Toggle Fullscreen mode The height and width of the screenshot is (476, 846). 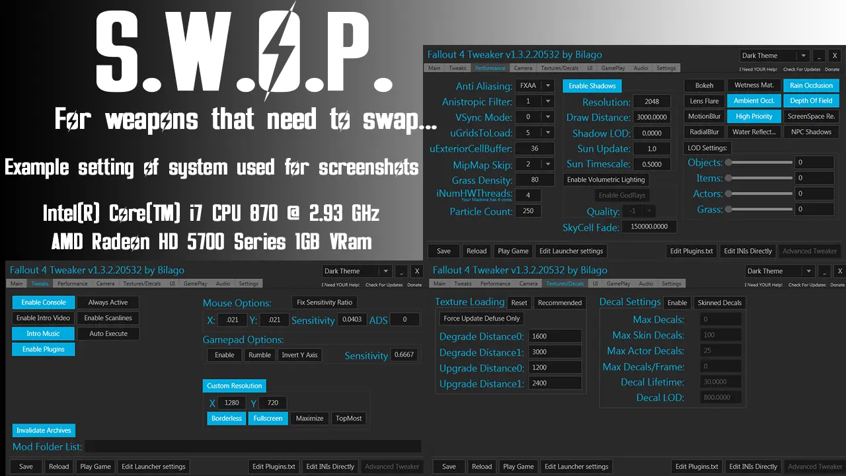coord(268,418)
